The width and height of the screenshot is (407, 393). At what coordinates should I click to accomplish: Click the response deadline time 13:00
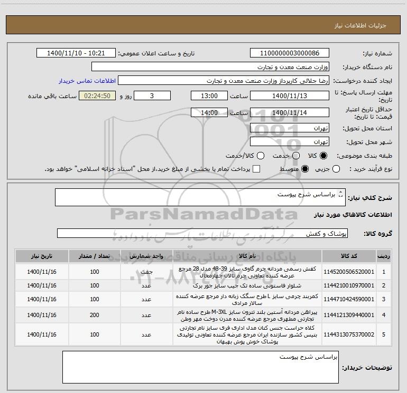tap(209, 95)
